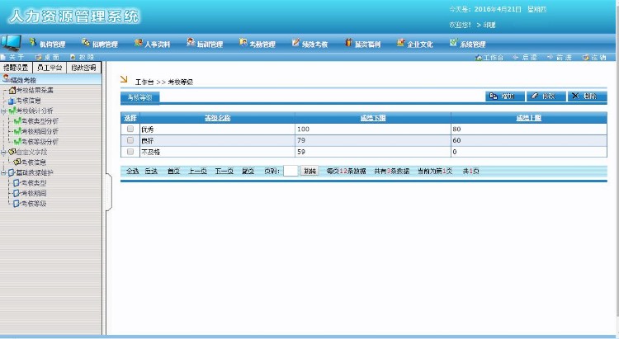The height and width of the screenshot is (339, 619).
Task: Click 工作台 in the breadcrumb
Action: coord(144,82)
